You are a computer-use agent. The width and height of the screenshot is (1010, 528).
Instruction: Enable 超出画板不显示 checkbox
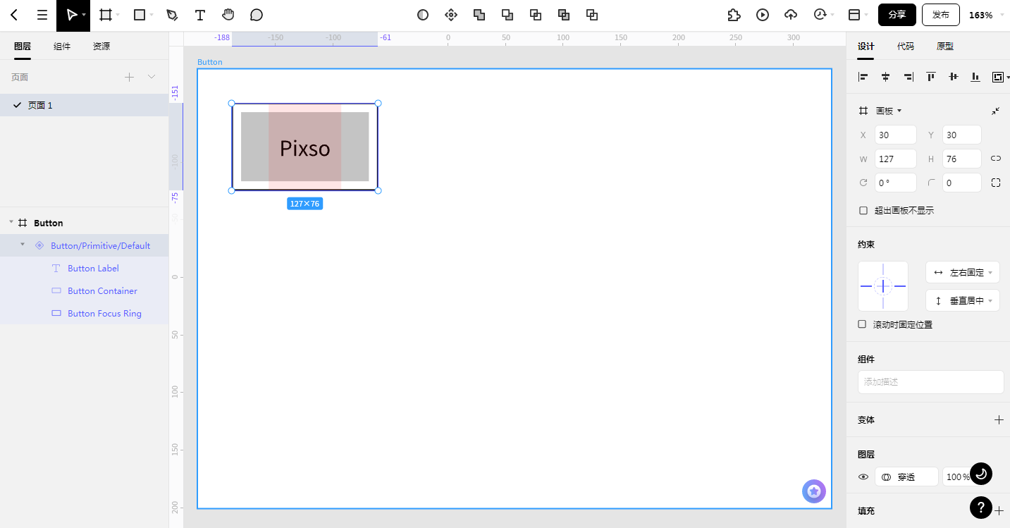point(863,210)
